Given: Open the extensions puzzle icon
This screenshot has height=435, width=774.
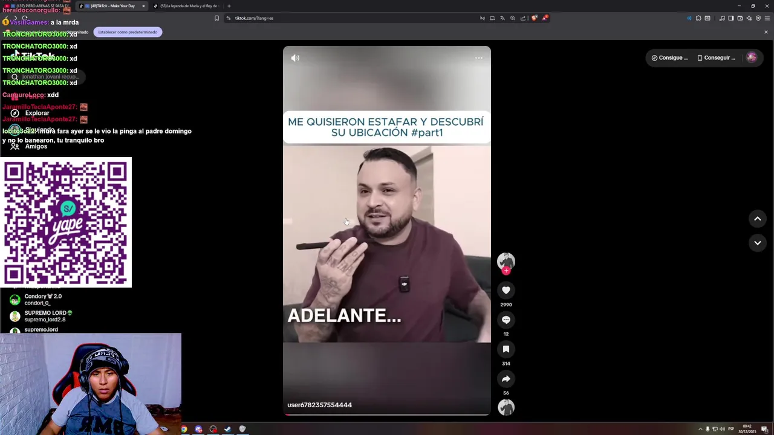Looking at the screenshot, I should click(x=698, y=18).
